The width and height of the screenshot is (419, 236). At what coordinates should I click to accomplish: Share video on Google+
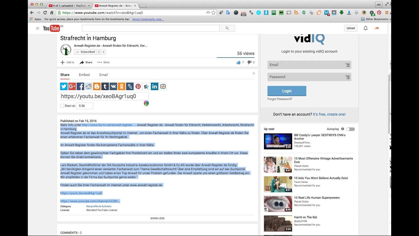72,87
